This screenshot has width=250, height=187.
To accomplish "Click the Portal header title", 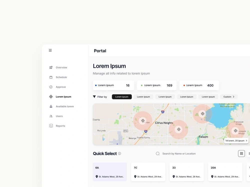I will click(x=100, y=51).
